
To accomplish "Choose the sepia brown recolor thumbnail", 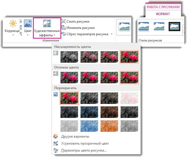I will coord(109,112).
